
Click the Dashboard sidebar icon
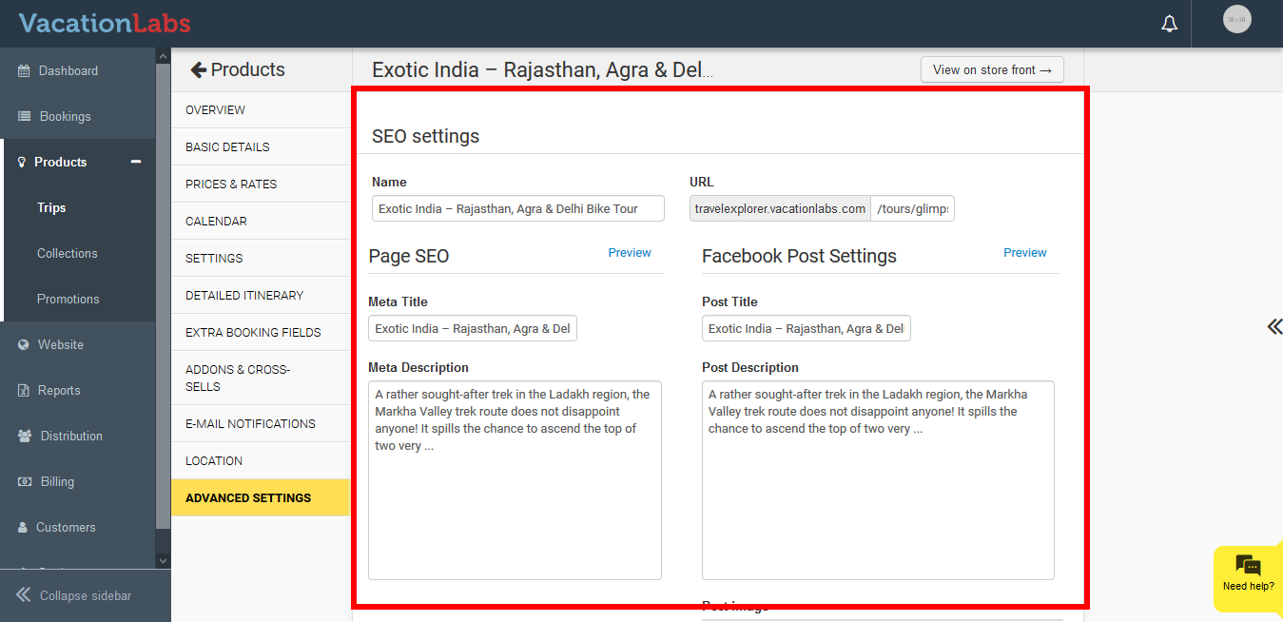[24, 71]
